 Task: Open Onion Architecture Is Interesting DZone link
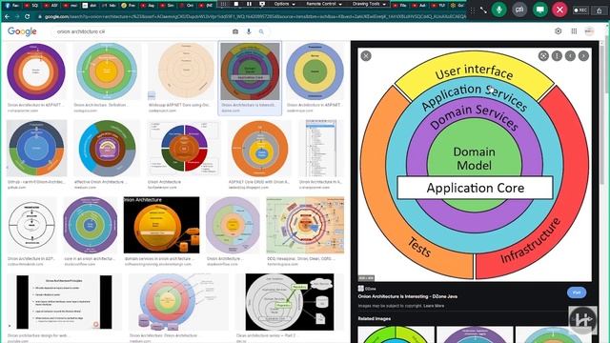[x=407, y=296]
